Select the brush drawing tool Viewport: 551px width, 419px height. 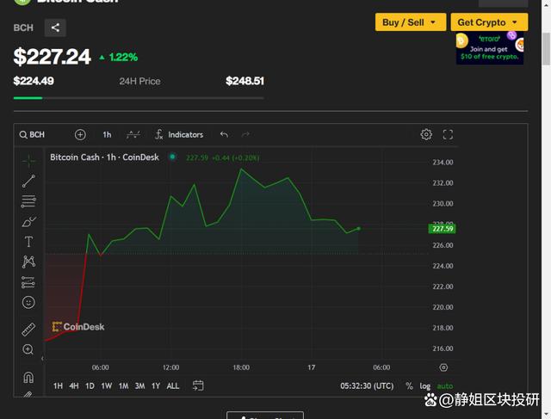[x=28, y=222]
